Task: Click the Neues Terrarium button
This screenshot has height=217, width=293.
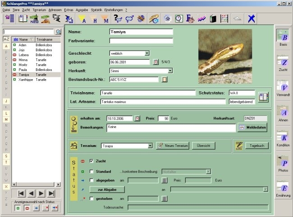Action: coord(172,146)
